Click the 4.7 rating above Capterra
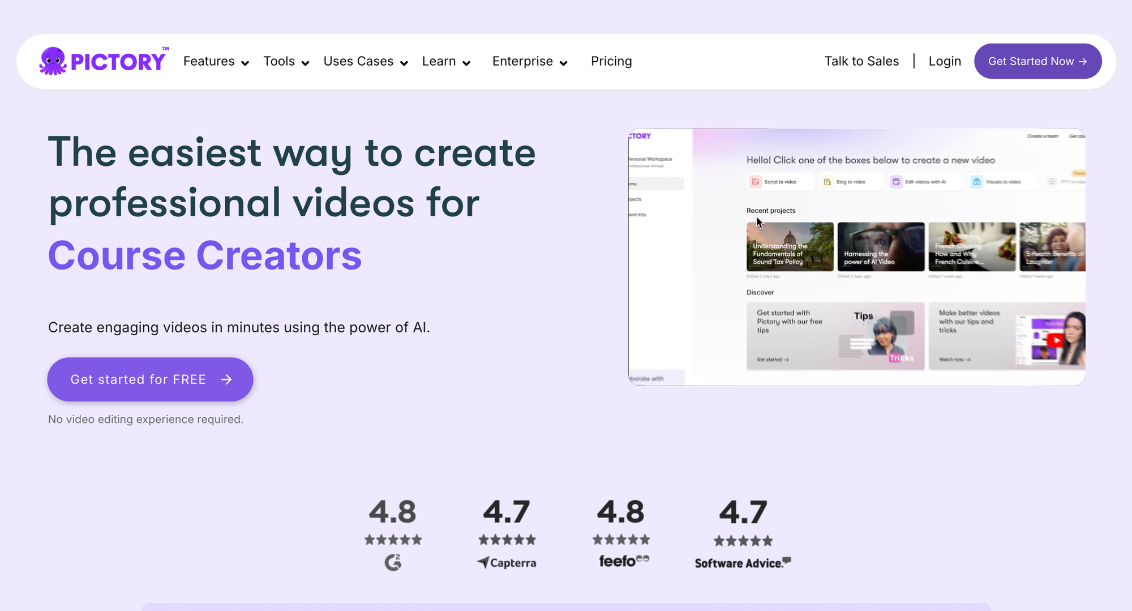Image resolution: width=1132 pixels, height=611 pixels. tap(507, 512)
